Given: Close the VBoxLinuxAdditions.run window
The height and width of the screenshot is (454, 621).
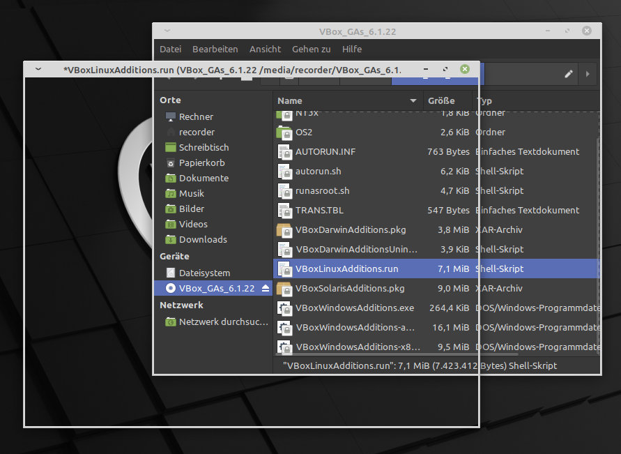Looking at the screenshot, I should pos(465,69).
